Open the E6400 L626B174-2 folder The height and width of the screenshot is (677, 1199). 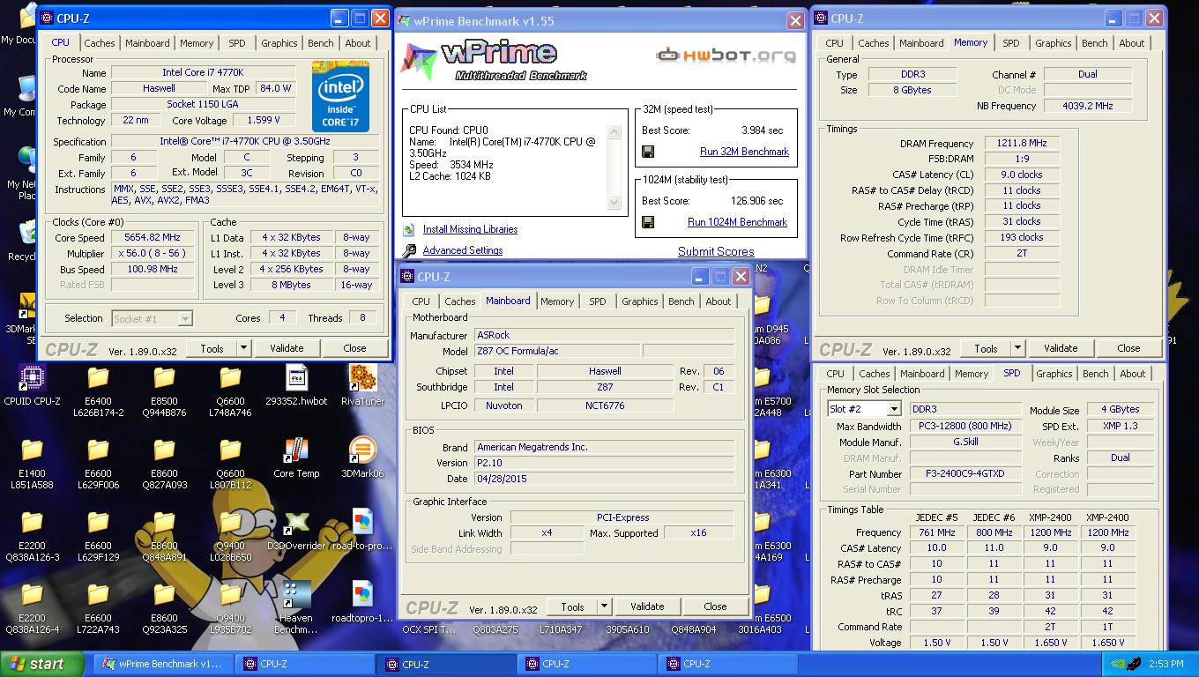(98, 379)
